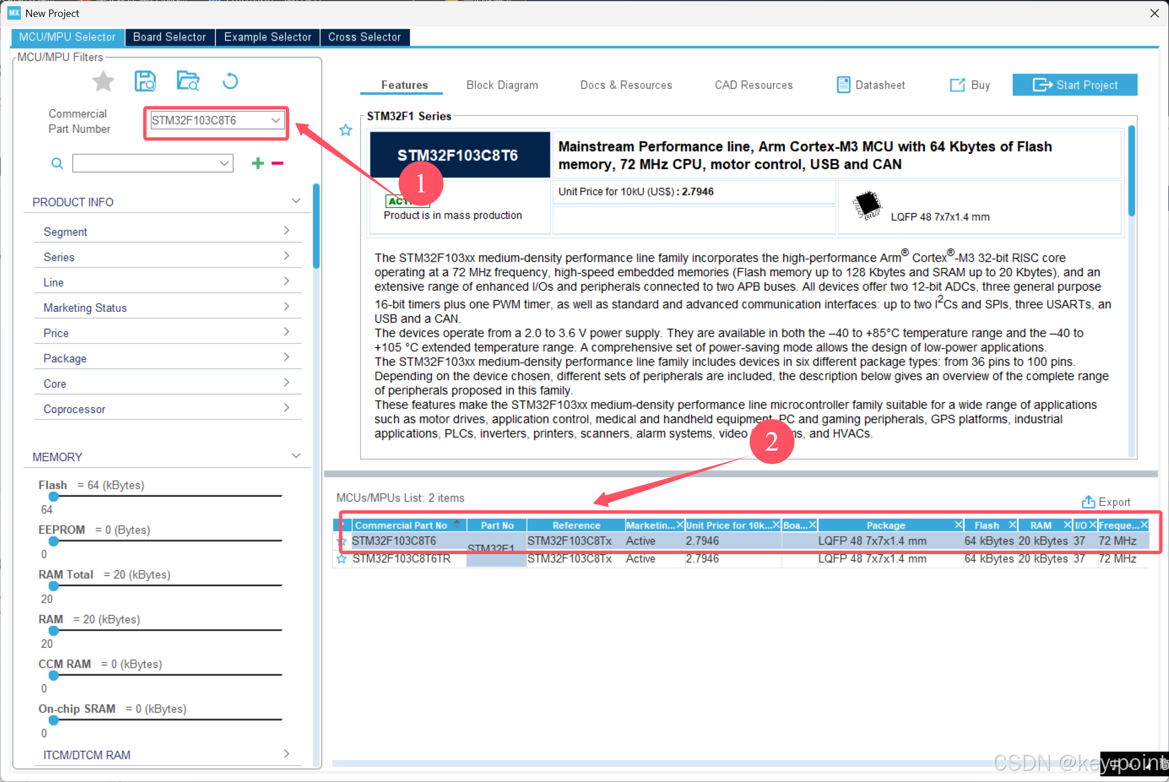
Task: Click the favorites star filter icon
Action: point(103,82)
